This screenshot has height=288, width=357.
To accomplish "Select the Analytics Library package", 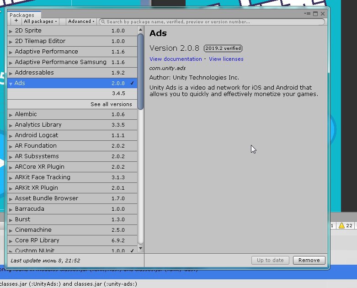I will pyautogui.click(x=72, y=124).
